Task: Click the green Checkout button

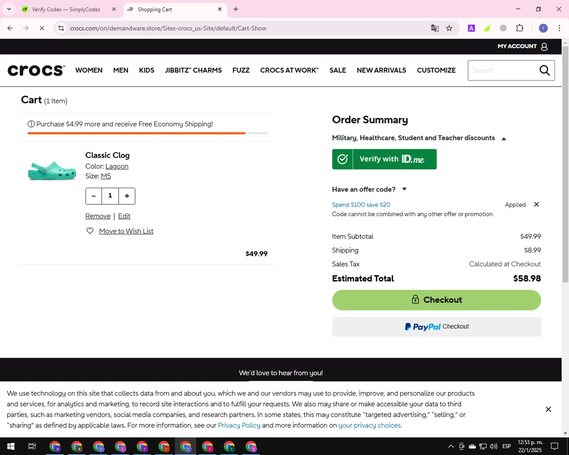Action: 437,300
